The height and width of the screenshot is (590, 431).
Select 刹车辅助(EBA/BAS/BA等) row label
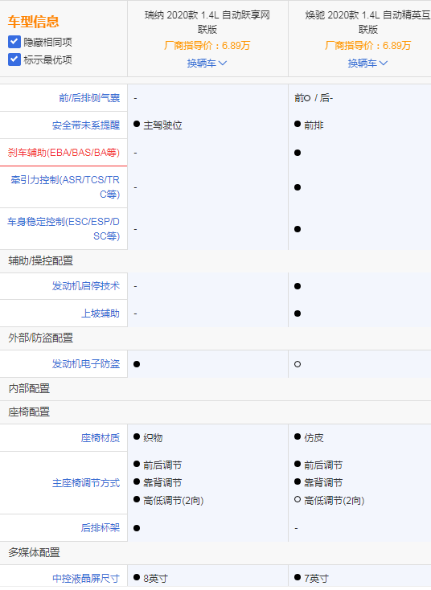(64, 153)
